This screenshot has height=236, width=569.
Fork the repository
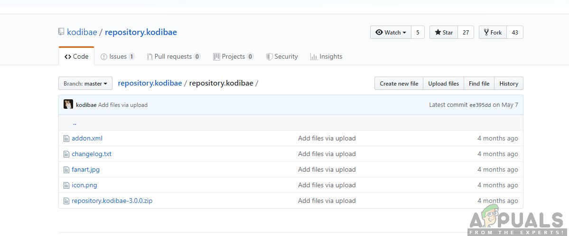tap(493, 32)
